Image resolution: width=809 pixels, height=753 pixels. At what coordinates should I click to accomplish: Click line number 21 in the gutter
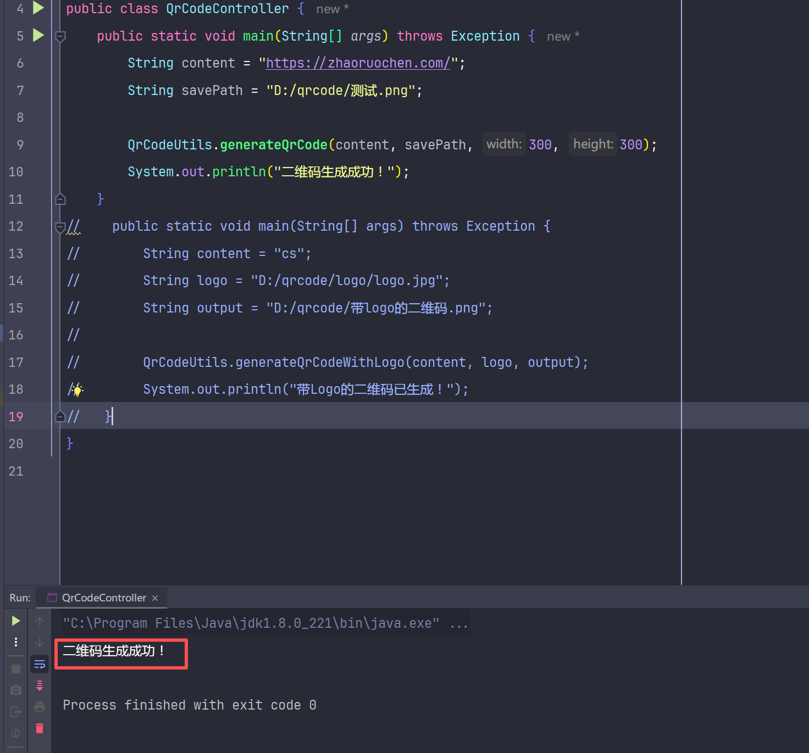[16, 471]
